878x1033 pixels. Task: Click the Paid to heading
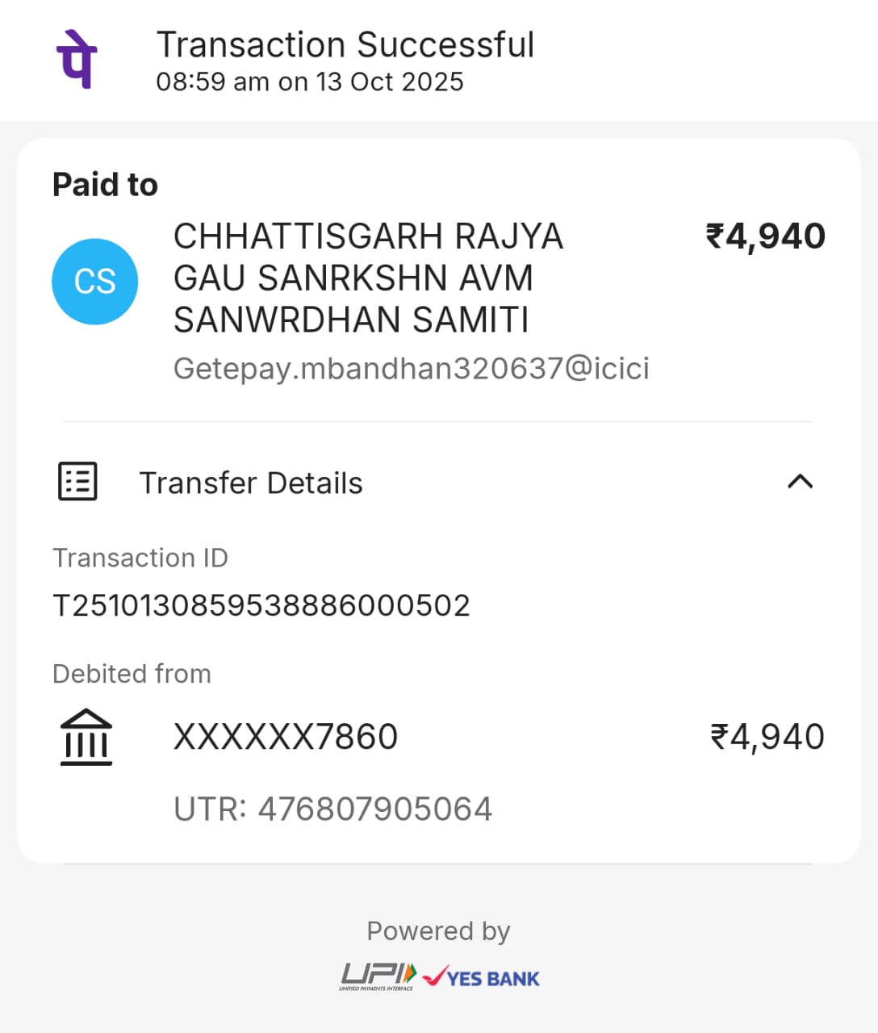105,185
